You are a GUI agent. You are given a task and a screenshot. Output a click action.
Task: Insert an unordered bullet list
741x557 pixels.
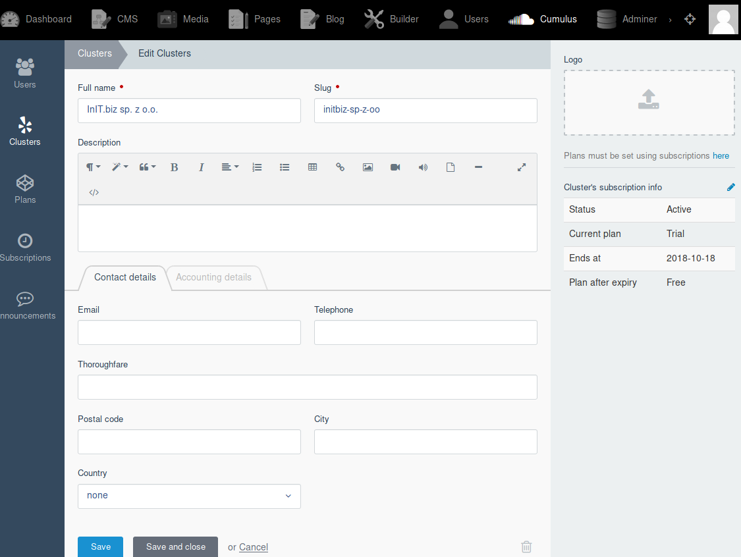pos(285,167)
